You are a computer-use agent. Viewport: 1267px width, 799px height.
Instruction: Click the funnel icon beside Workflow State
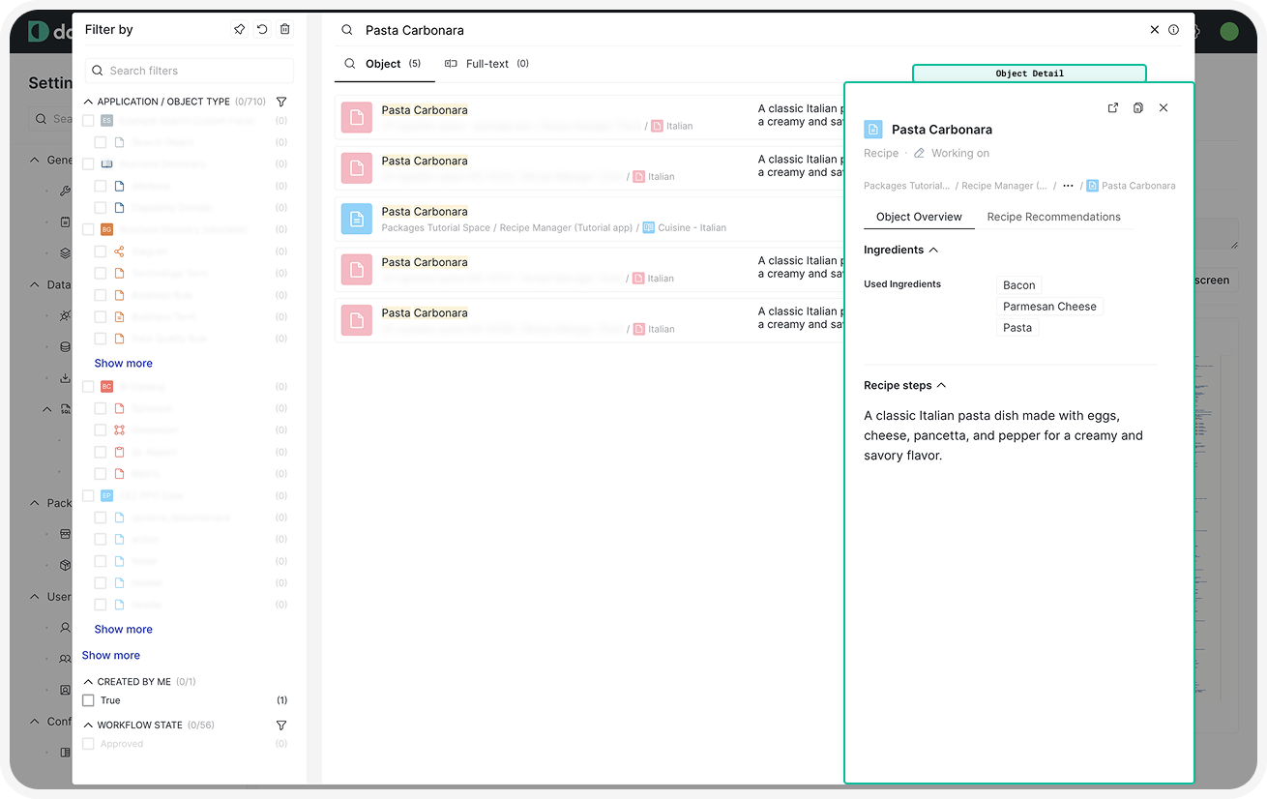[281, 725]
